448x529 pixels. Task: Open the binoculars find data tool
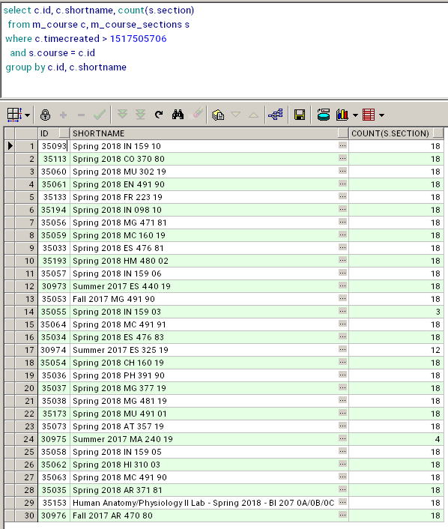tap(178, 115)
